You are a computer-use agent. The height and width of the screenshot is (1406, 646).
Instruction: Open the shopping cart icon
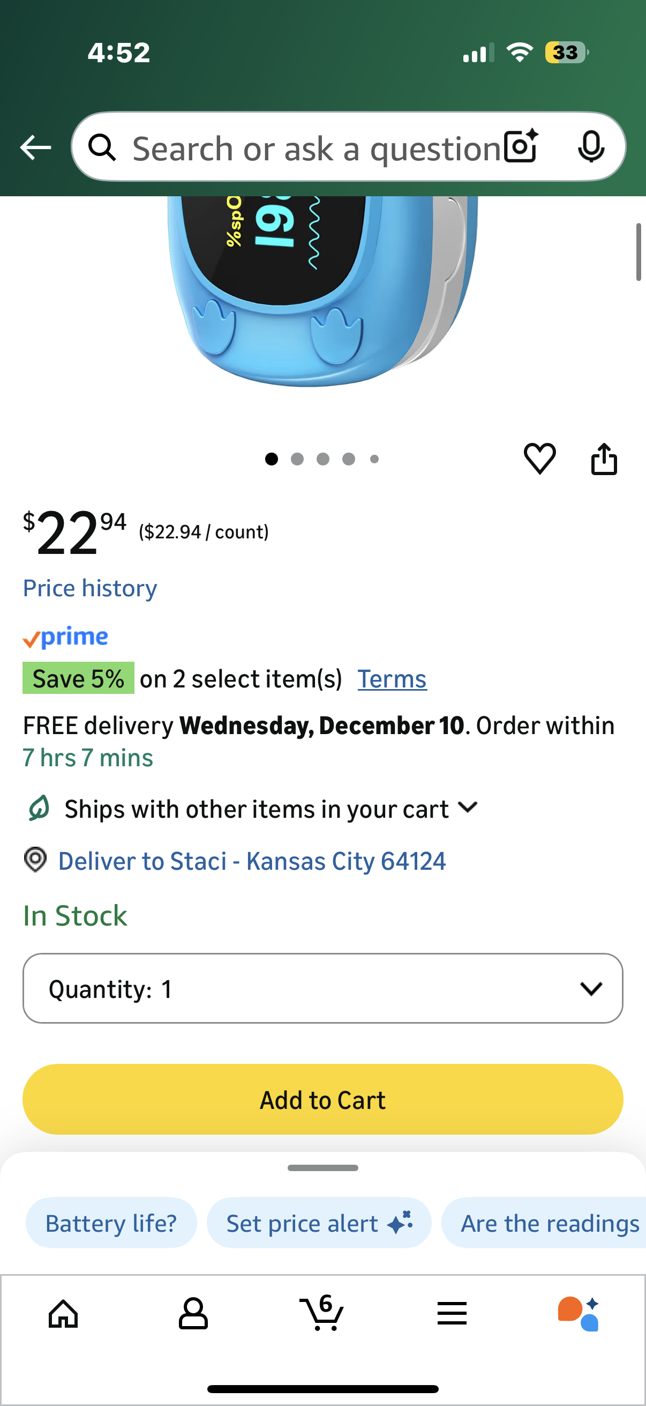point(321,1312)
